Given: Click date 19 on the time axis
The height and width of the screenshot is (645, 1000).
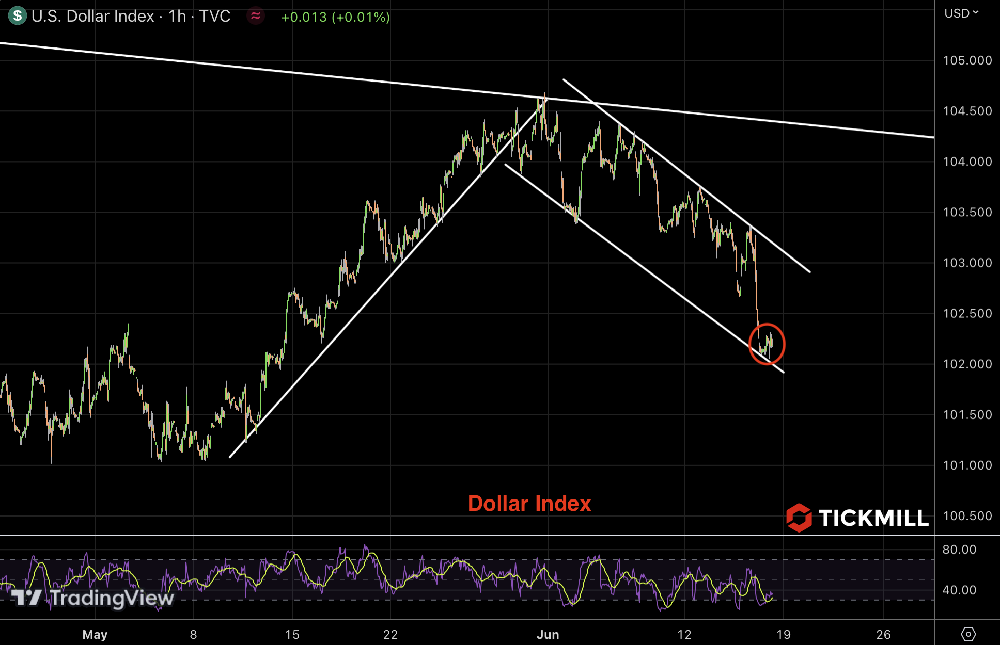Looking at the screenshot, I should click(x=784, y=634).
